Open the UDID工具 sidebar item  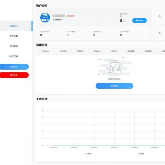(14, 56)
